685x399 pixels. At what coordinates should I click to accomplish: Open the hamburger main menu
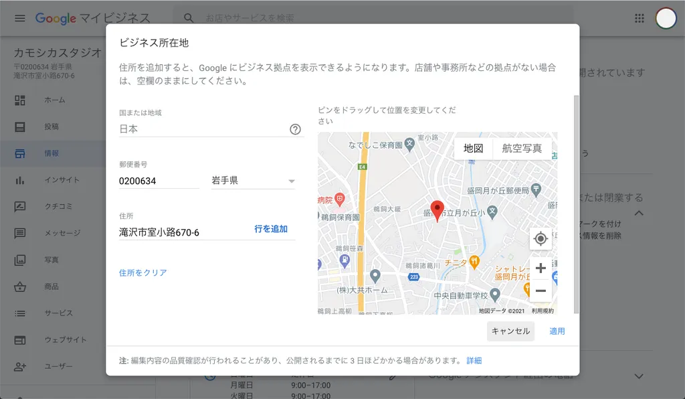pos(20,18)
